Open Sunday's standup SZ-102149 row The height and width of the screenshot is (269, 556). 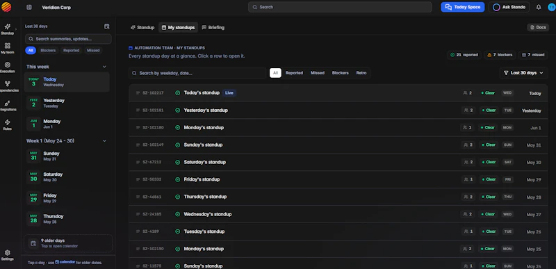338,145
